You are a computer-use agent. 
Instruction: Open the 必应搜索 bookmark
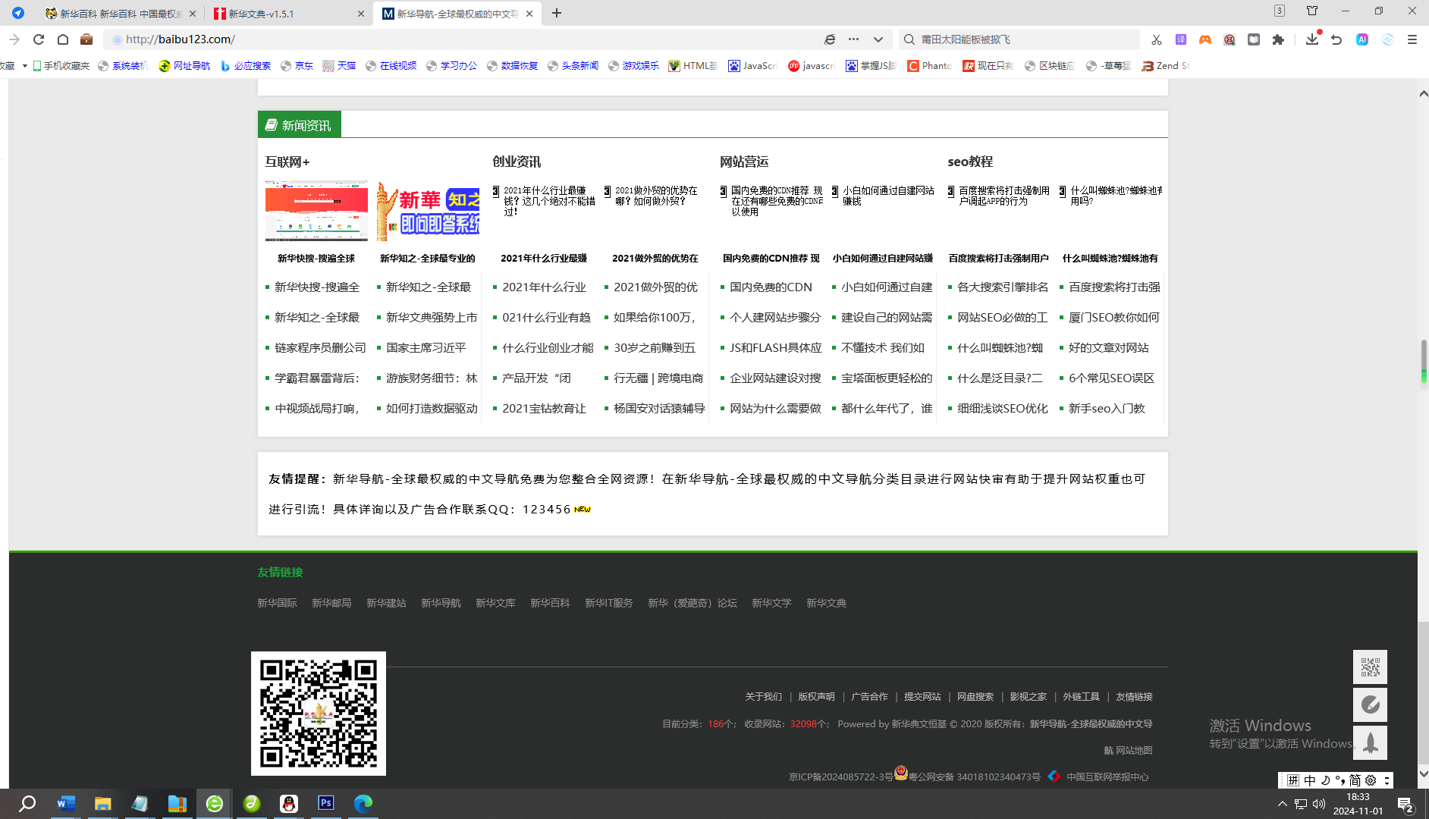pyautogui.click(x=246, y=66)
